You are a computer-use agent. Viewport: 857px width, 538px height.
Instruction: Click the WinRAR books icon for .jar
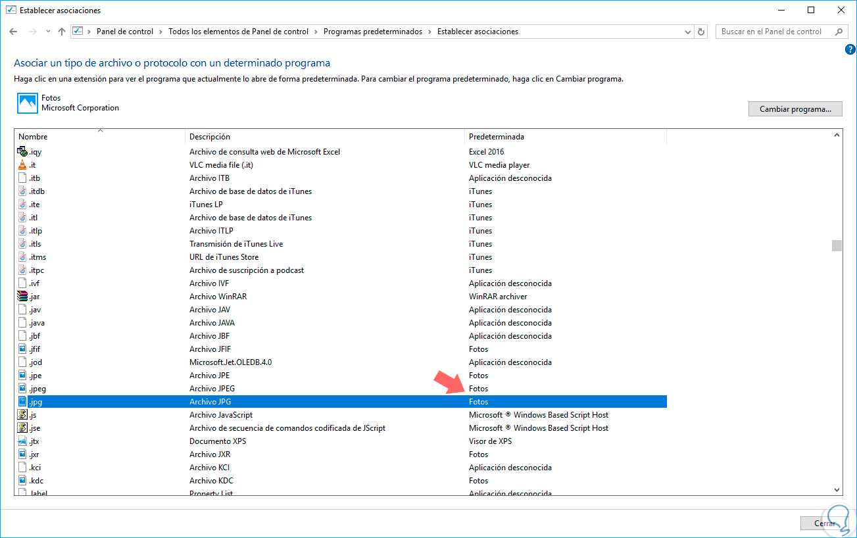click(22, 296)
